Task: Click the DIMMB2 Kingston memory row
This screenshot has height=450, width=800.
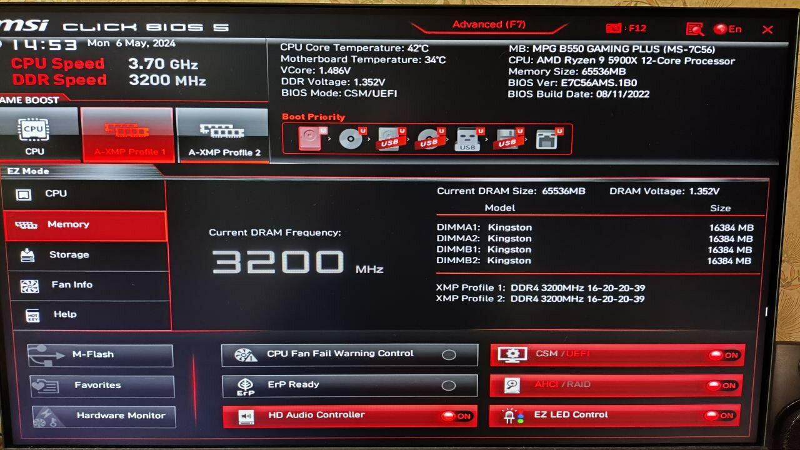Action: [x=593, y=261]
